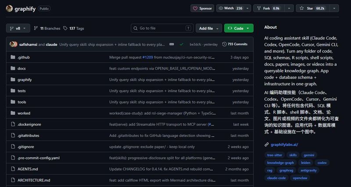Open the .pre-commit-config.yaml file
The width and height of the screenshot is (351, 187).
click(x=39, y=158)
